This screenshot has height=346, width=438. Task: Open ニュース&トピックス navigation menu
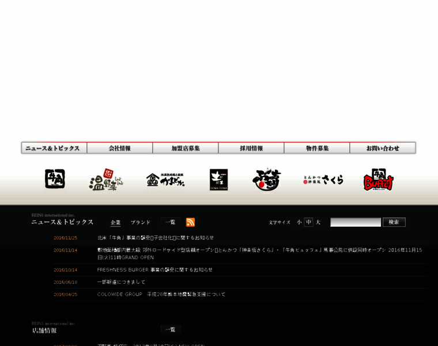tap(54, 148)
